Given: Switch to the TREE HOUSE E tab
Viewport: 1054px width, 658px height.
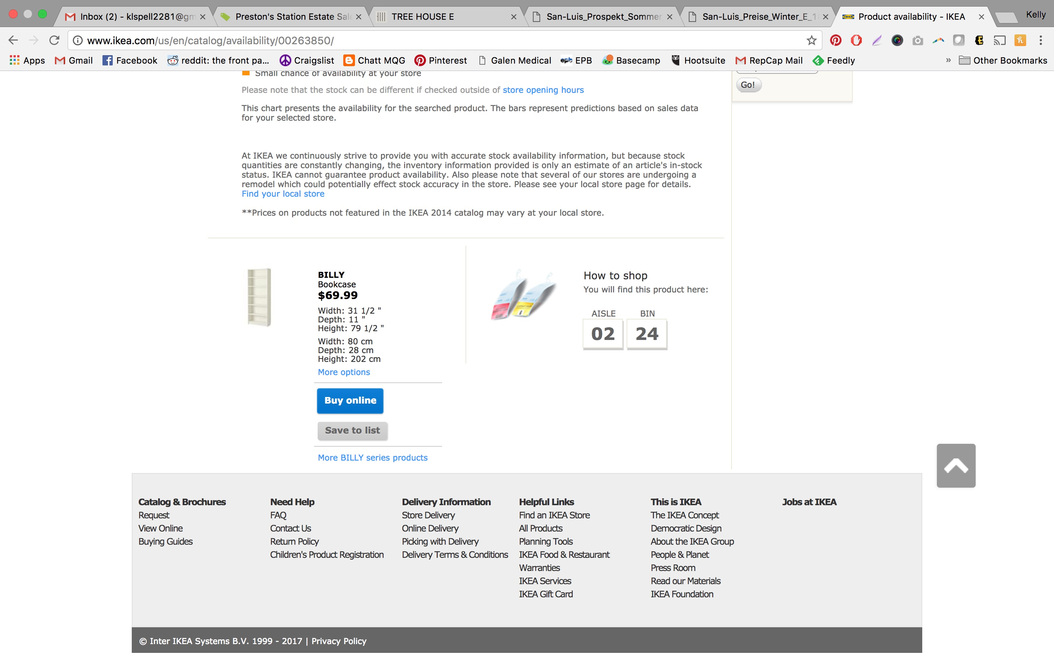Looking at the screenshot, I should point(444,16).
